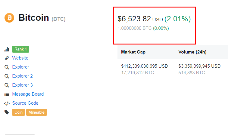Click the Volume (24h) column header

click(192, 52)
